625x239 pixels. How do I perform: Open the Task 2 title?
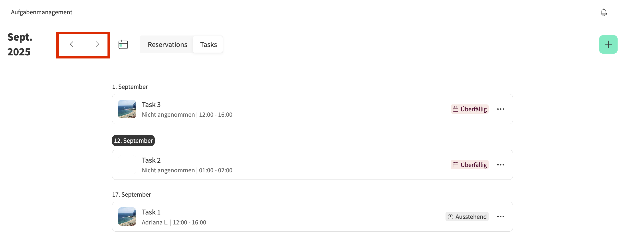pyautogui.click(x=151, y=160)
